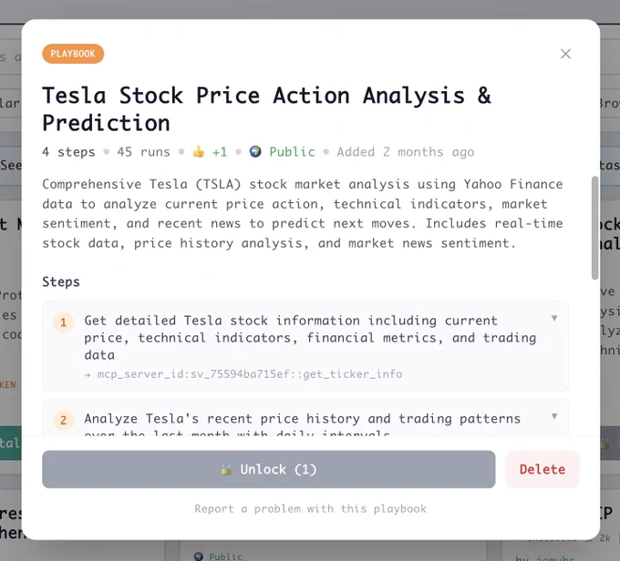This screenshot has height=561, width=620.
Task: Expand step 1 details with triangle arrow
Action: (554, 318)
